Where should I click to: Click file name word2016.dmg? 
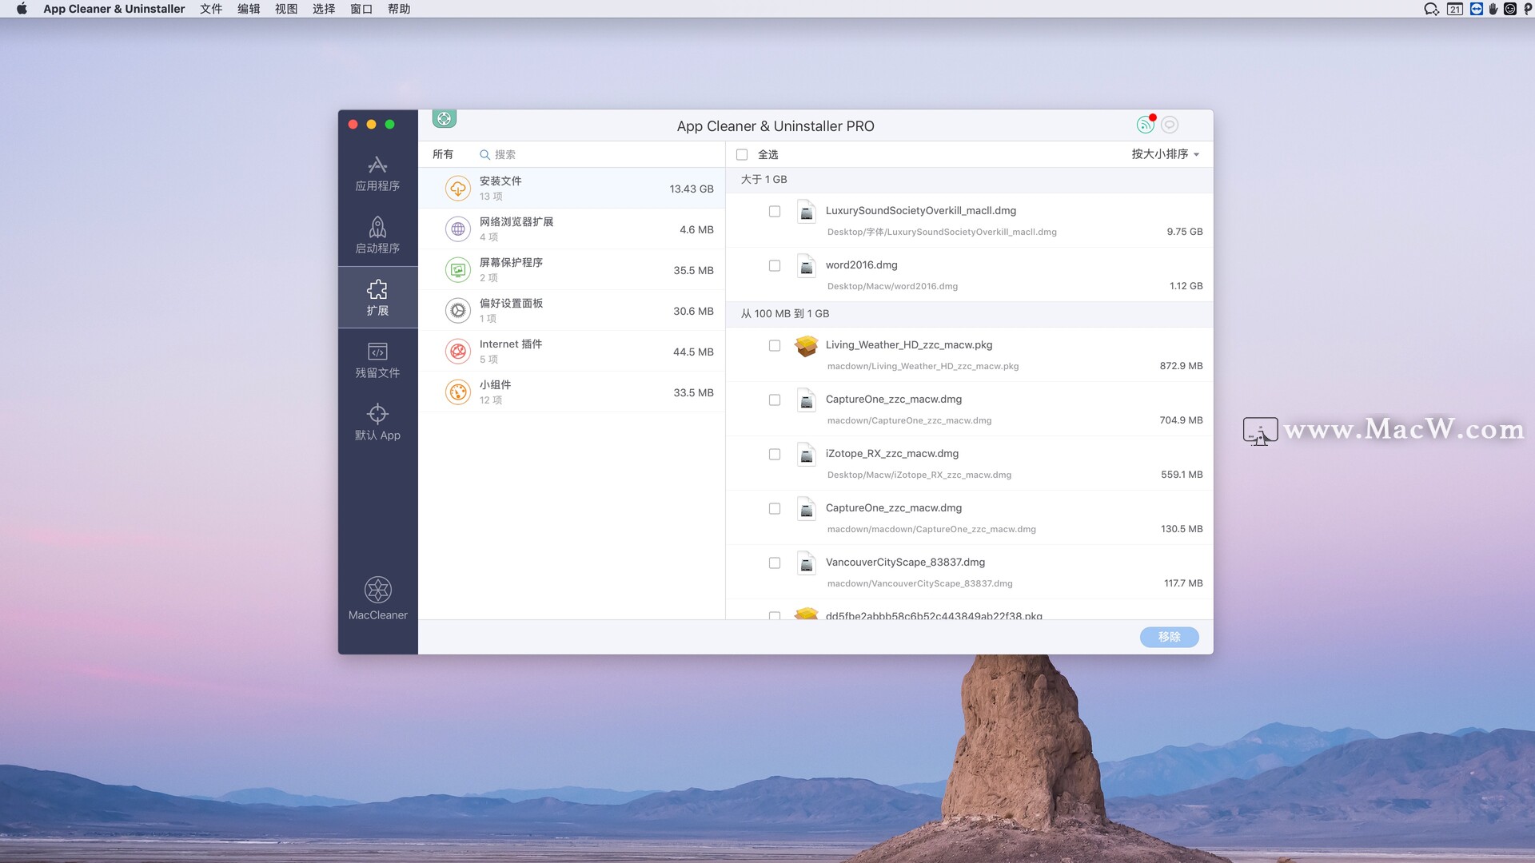click(x=861, y=265)
